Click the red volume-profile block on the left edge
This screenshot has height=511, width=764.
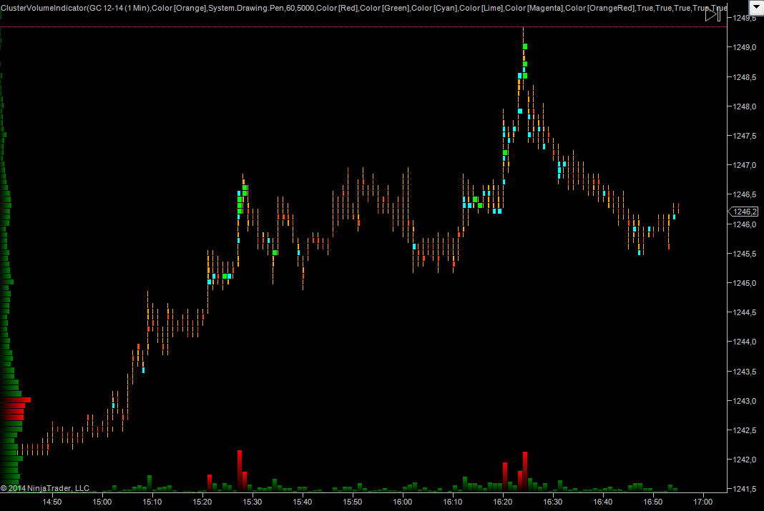coord(14,400)
